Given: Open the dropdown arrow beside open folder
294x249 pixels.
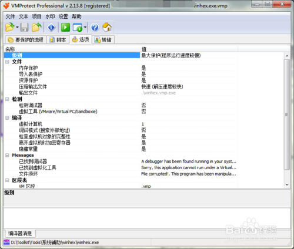Looking at the screenshot, I should [x=17, y=27].
